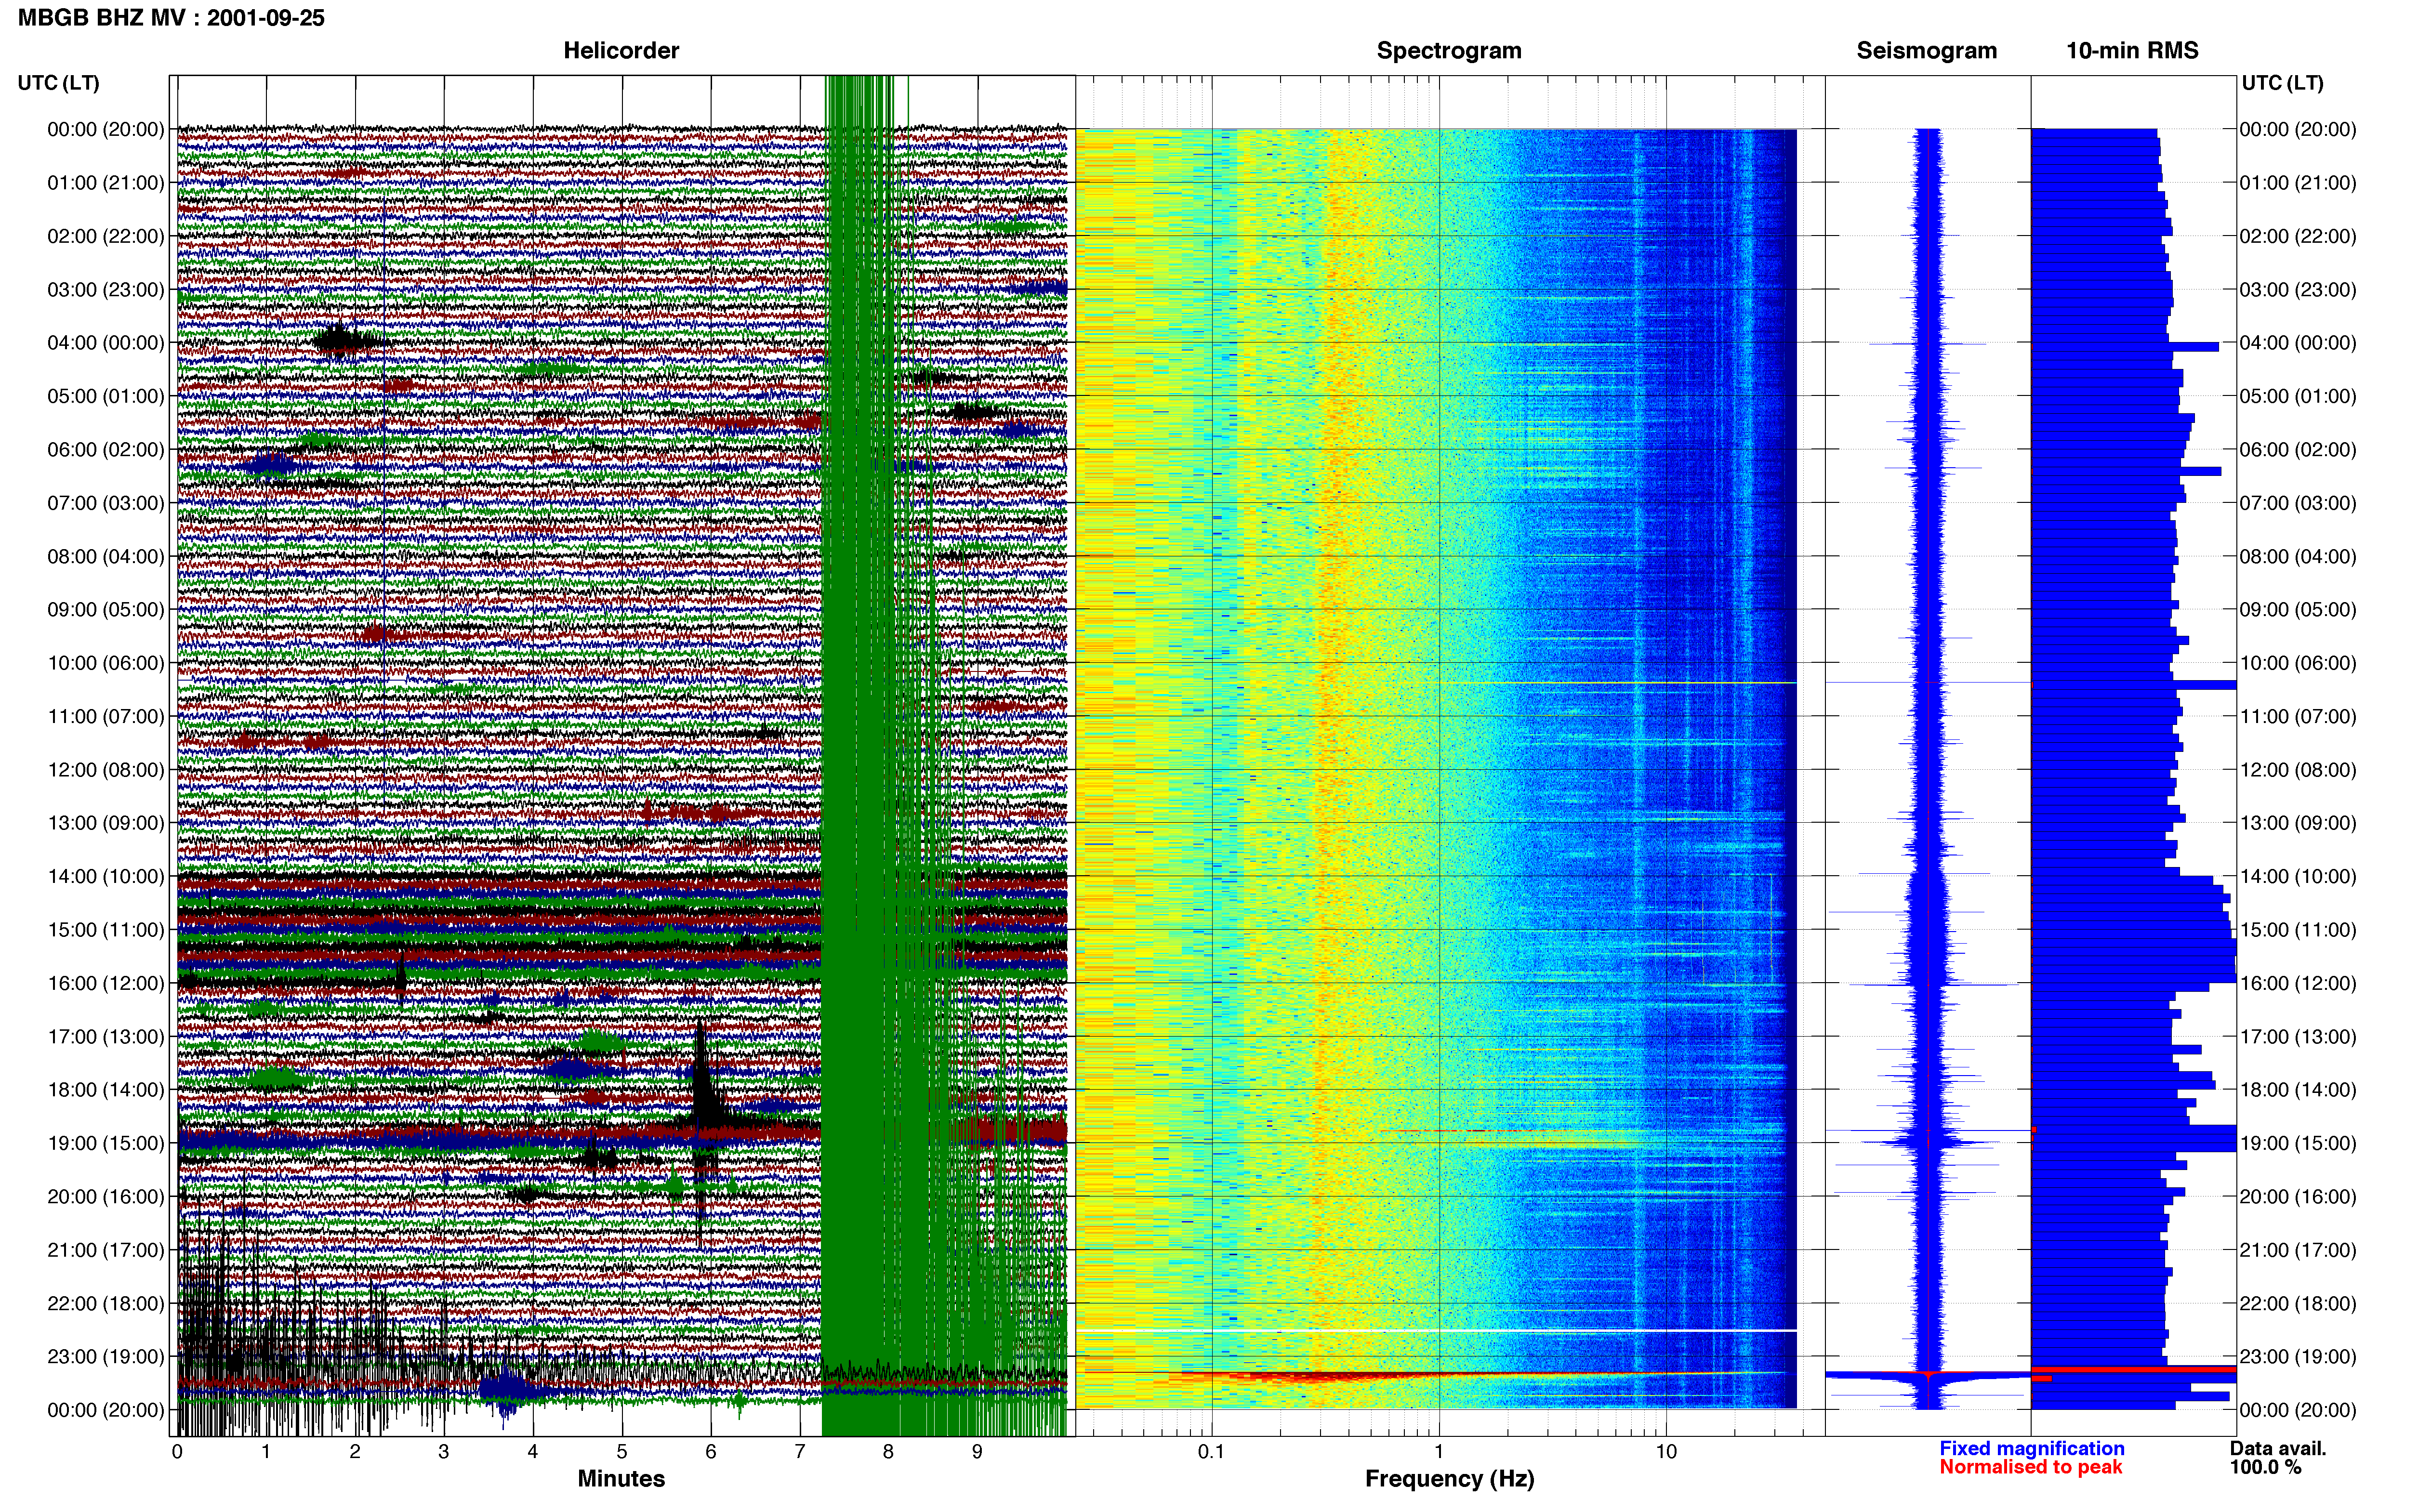Click minute tick label 5 under helicorder
Screen dimensions: 2418x1512
[x=622, y=1452]
